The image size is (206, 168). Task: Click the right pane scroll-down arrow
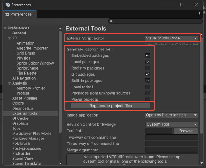coord(202,163)
